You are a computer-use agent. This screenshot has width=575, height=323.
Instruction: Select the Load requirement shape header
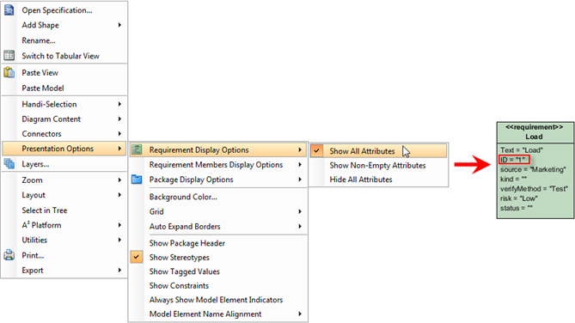[534, 137]
